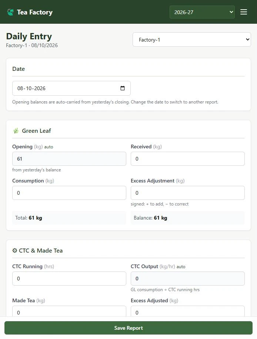Click the 'CTC & Made Tea' section heading
This screenshot has width=257, height=339.
pyautogui.click(x=41, y=250)
